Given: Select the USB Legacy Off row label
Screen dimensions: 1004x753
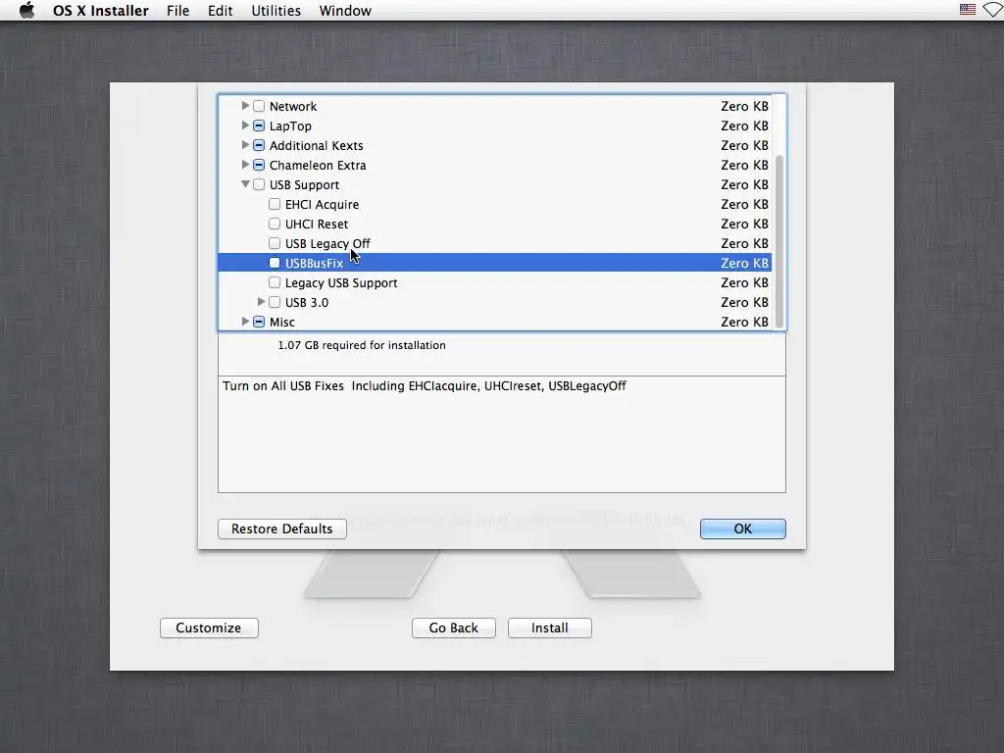Looking at the screenshot, I should pos(327,243).
